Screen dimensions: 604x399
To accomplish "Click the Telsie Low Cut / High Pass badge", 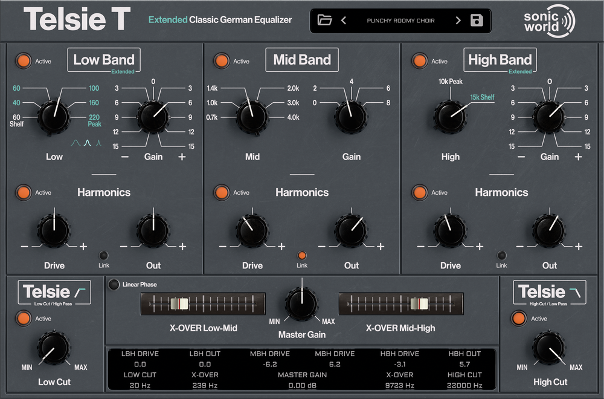I will pos(54,292).
